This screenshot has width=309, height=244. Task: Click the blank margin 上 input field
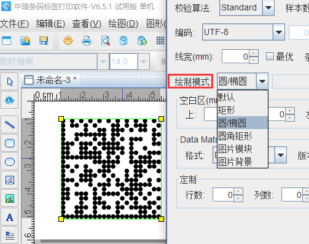211,114
